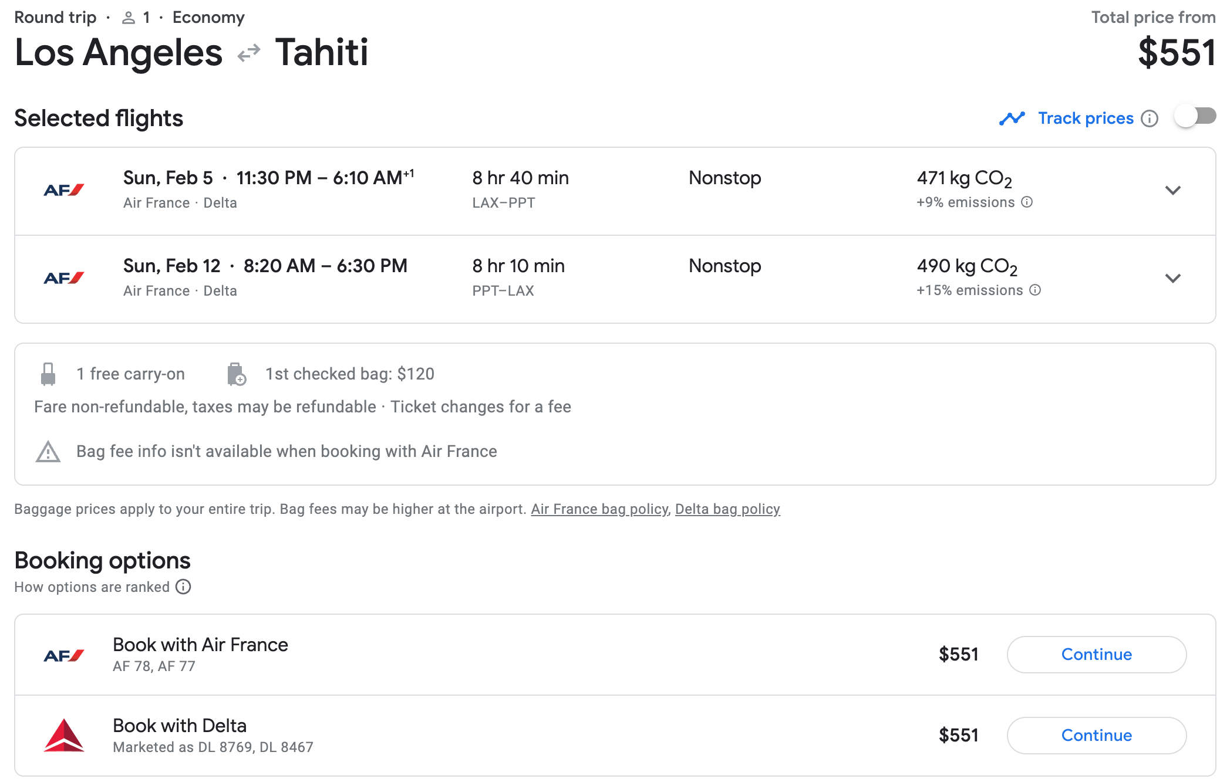Click the Track prices info icon

[x=1150, y=118]
